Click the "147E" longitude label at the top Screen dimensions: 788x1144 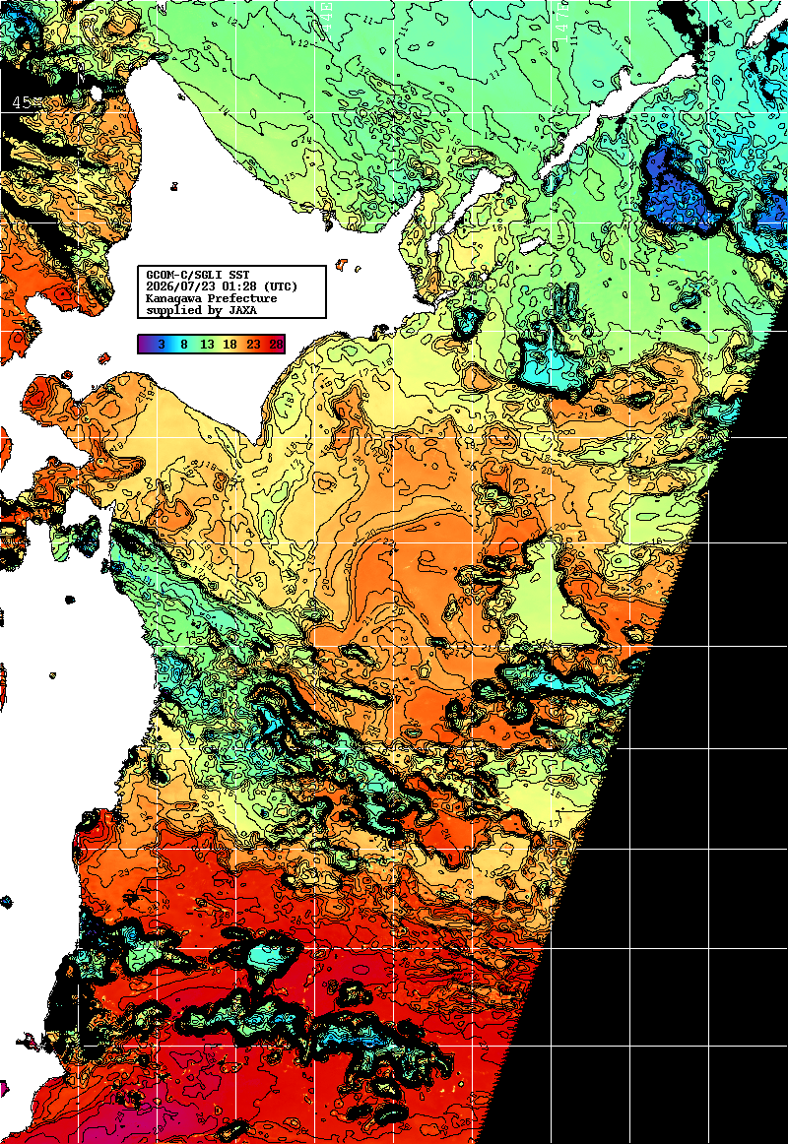pyautogui.click(x=560, y=19)
